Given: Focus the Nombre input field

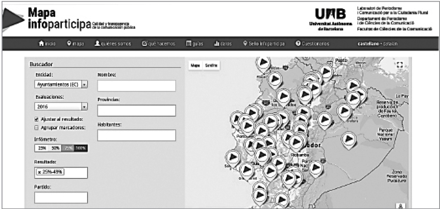Looking at the screenshot, I should (137, 85).
